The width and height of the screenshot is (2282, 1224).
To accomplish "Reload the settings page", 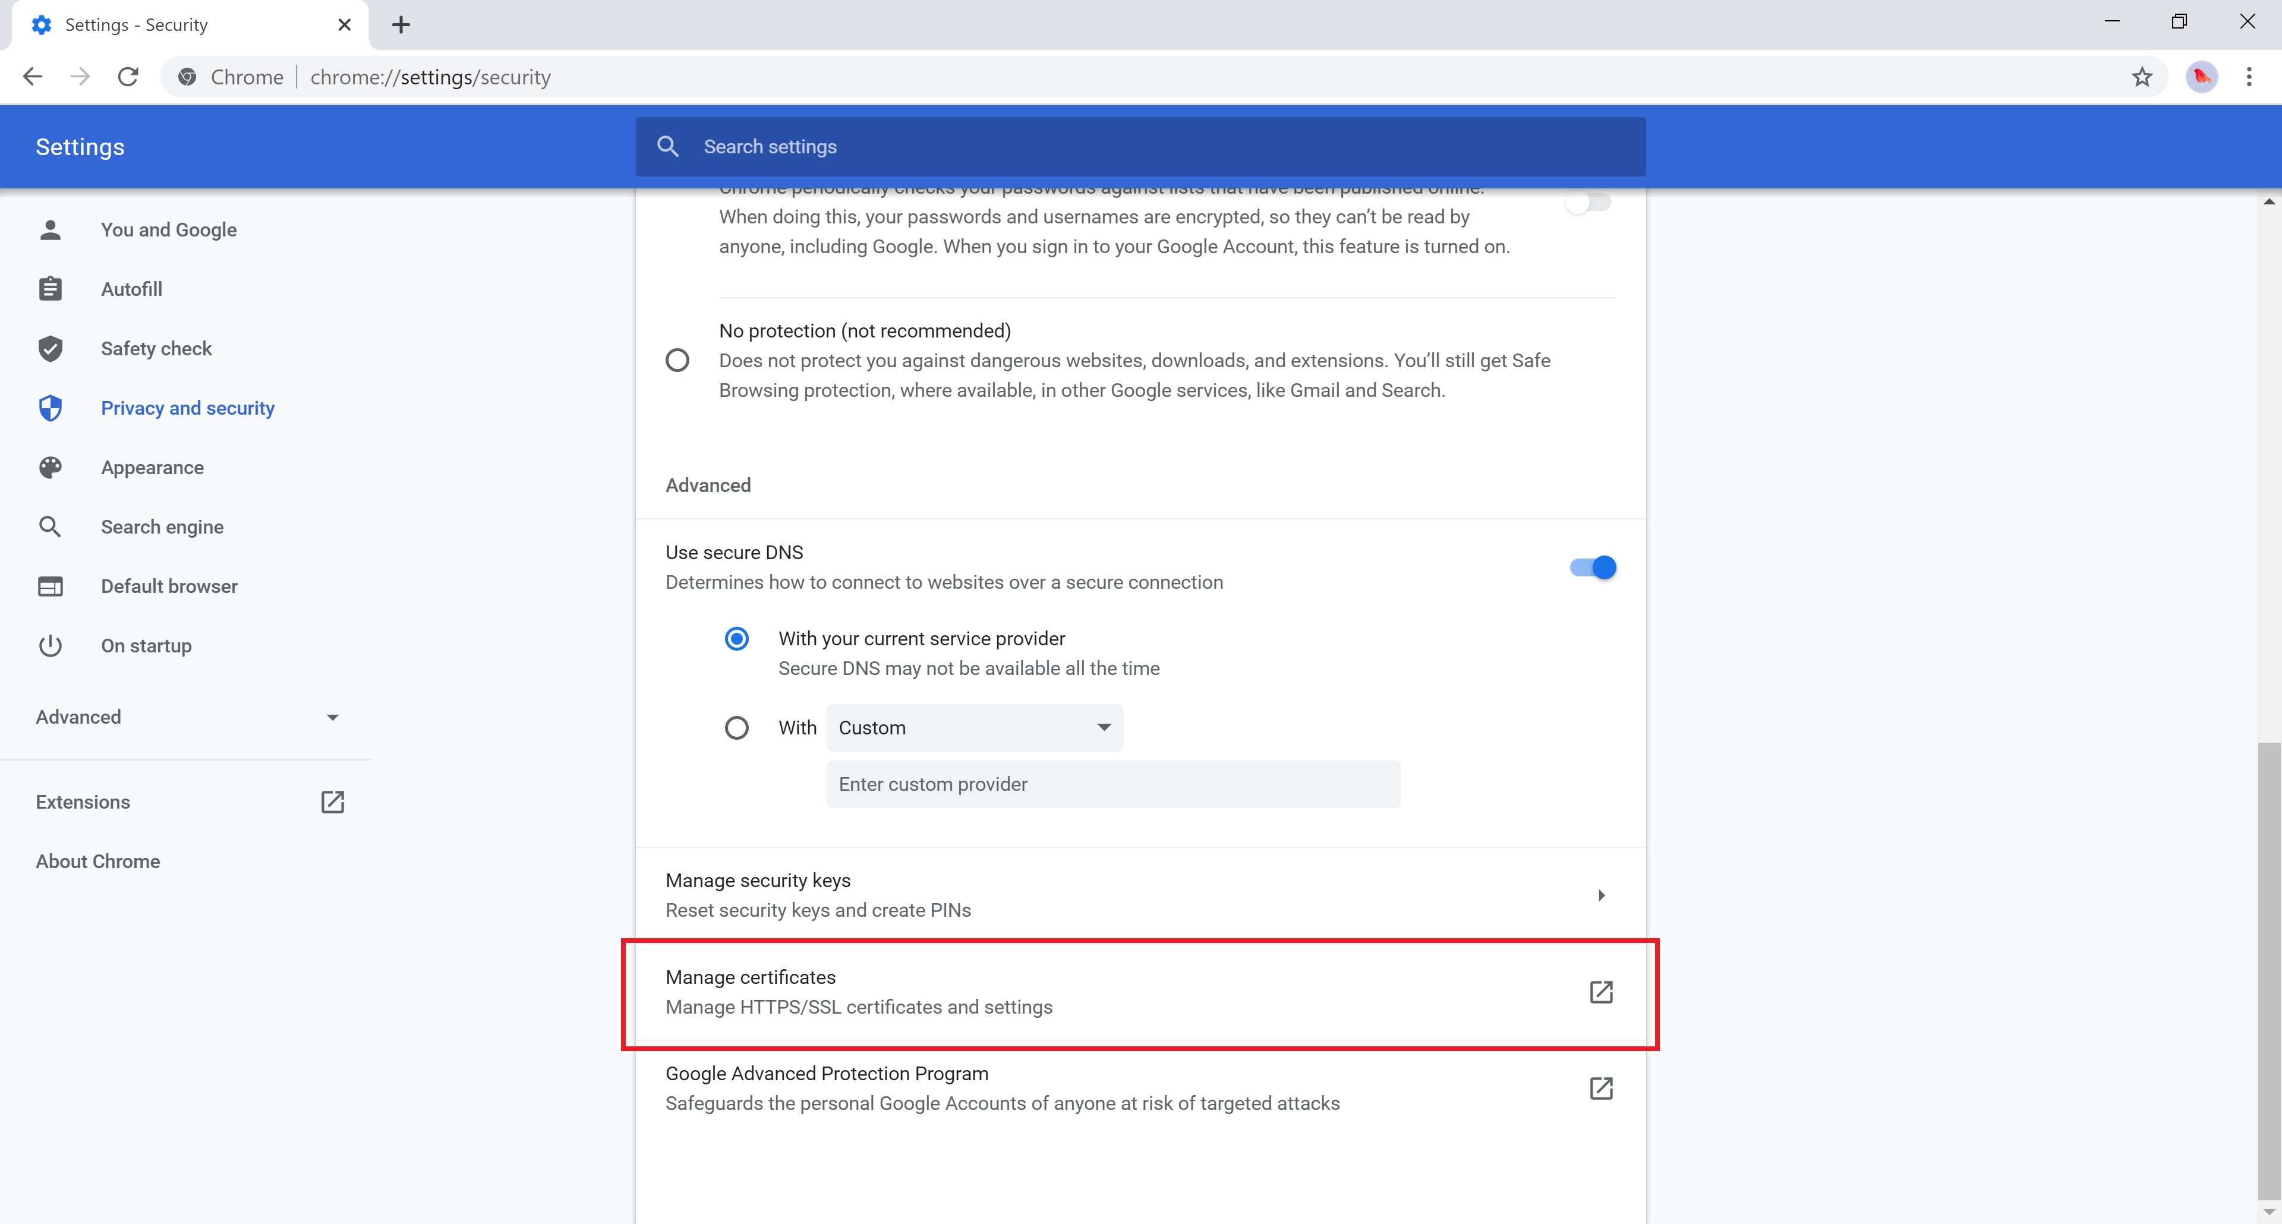I will 128,77.
